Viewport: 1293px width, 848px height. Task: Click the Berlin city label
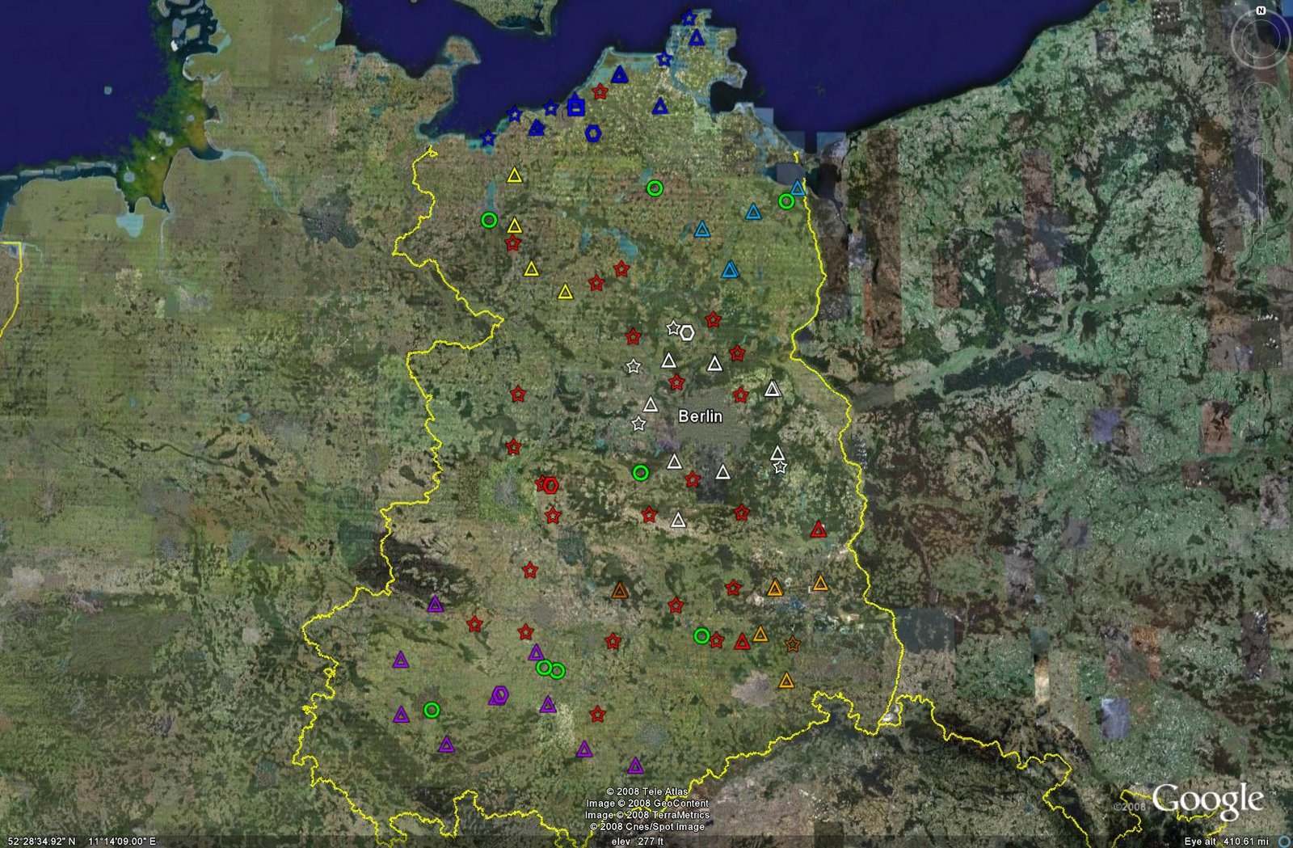pyautogui.click(x=700, y=416)
